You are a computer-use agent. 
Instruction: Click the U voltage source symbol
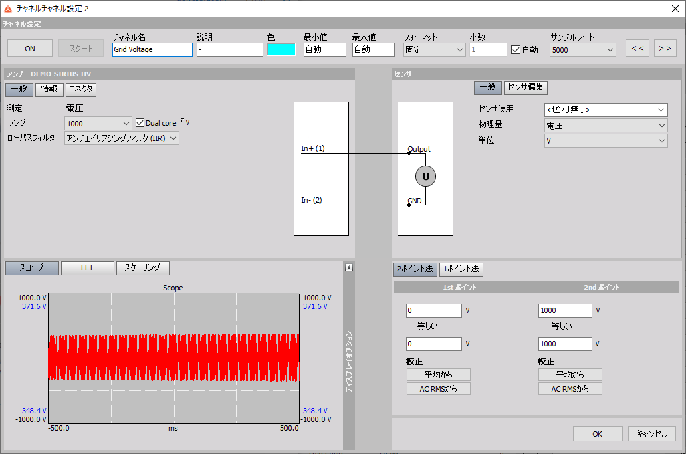click(425, 177)
